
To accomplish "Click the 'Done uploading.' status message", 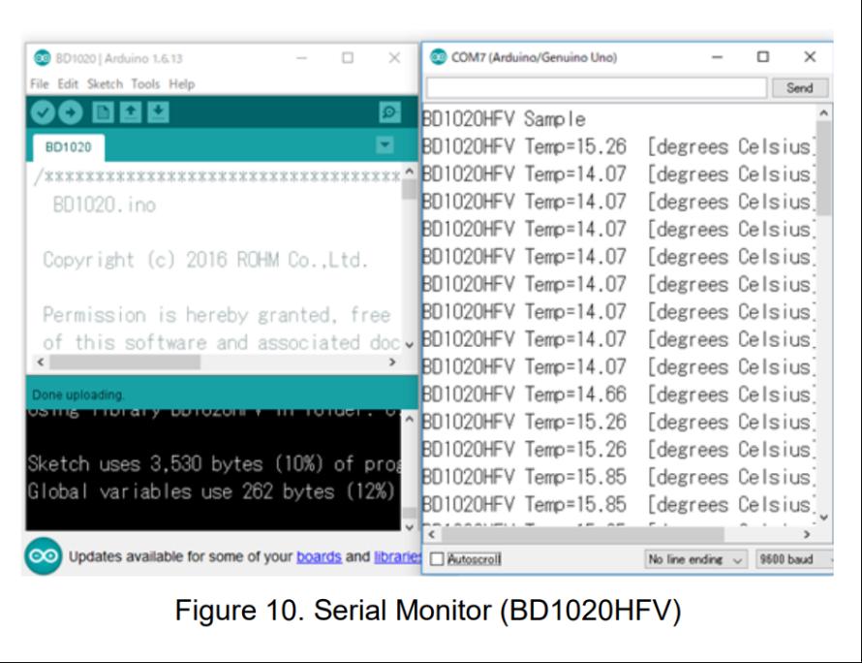I will 78,395.
